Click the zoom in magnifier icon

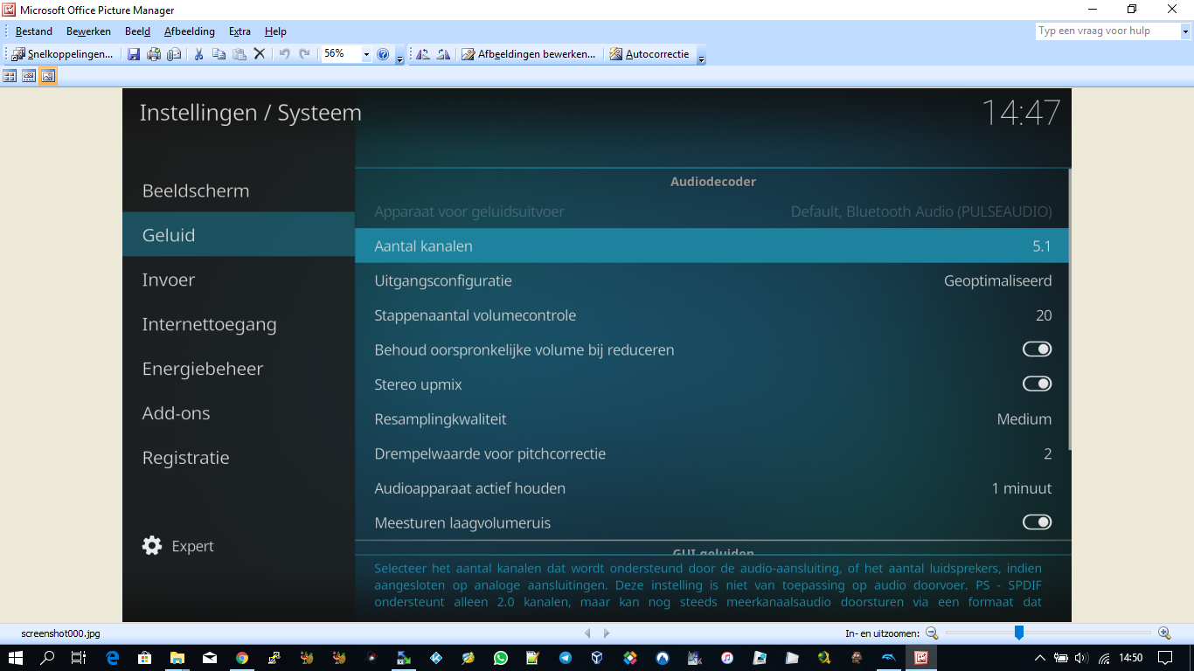point(1163,633)
